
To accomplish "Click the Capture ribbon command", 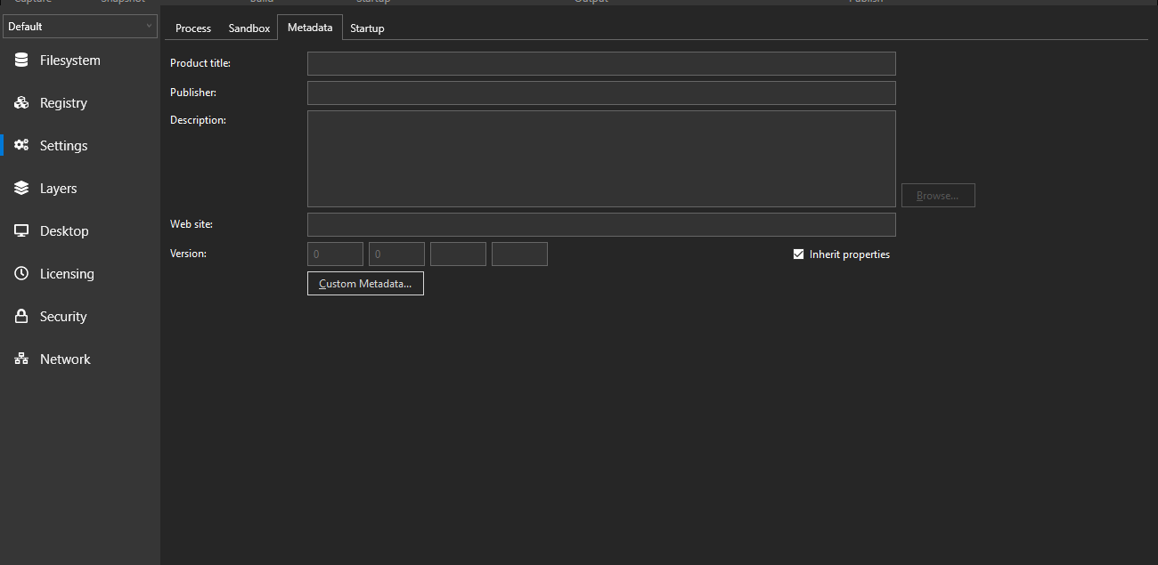I will click(x=33, y=2).
